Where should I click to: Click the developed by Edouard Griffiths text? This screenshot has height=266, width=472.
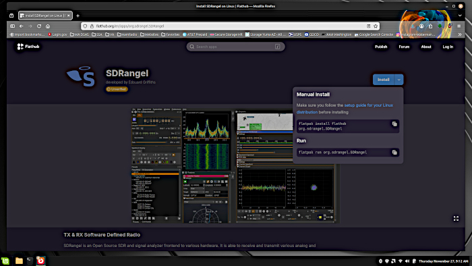(130, 82)
